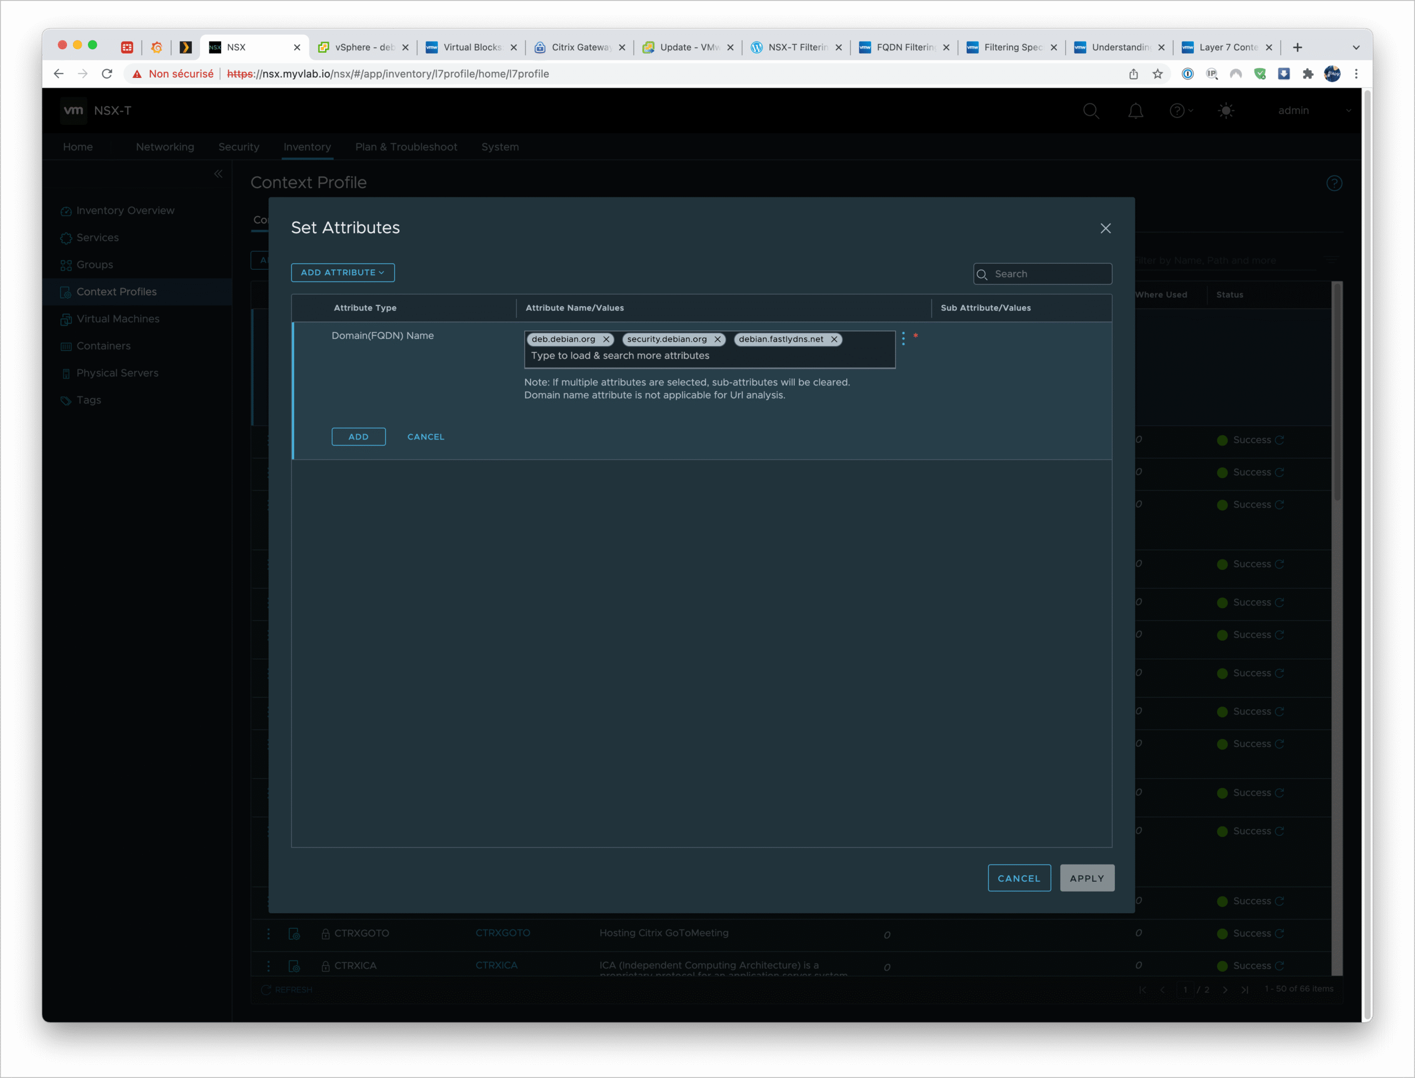Open the browser extensions puzzle icon
The width and height of the screenshot is (1415, 1078).
point(1308,74)
